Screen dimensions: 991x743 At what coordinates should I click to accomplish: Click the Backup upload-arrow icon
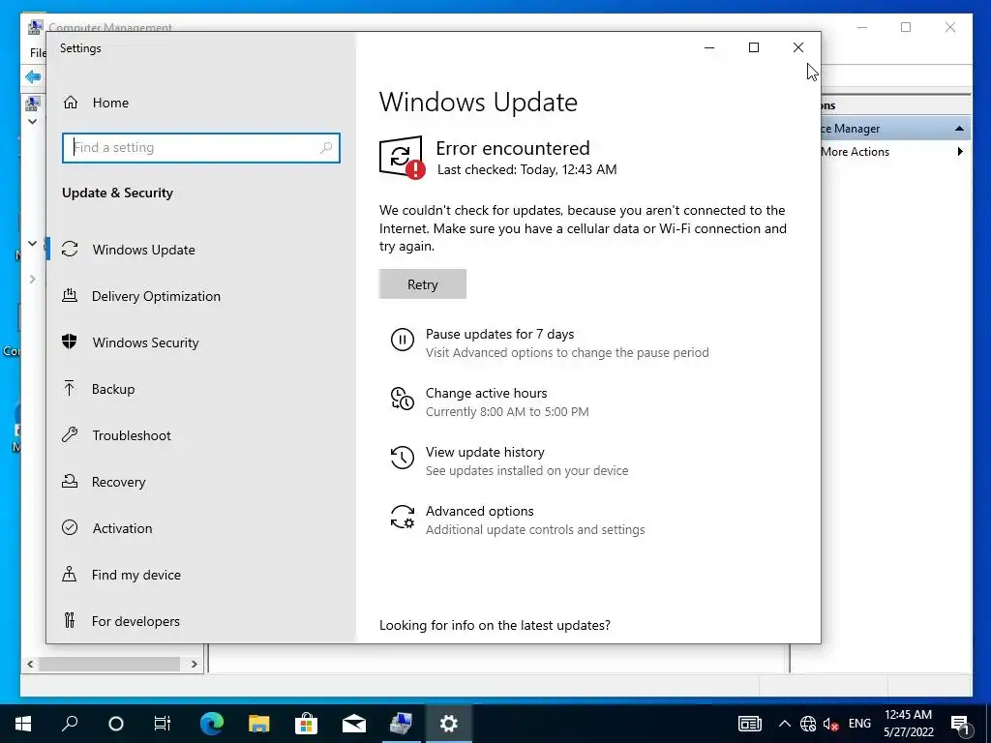coord(70,388)
